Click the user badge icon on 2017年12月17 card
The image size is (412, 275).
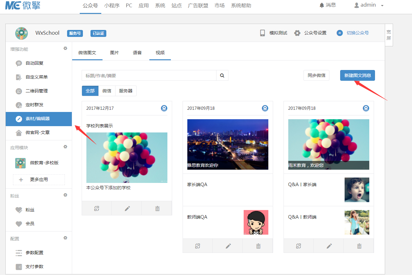[x=164, y=108]
